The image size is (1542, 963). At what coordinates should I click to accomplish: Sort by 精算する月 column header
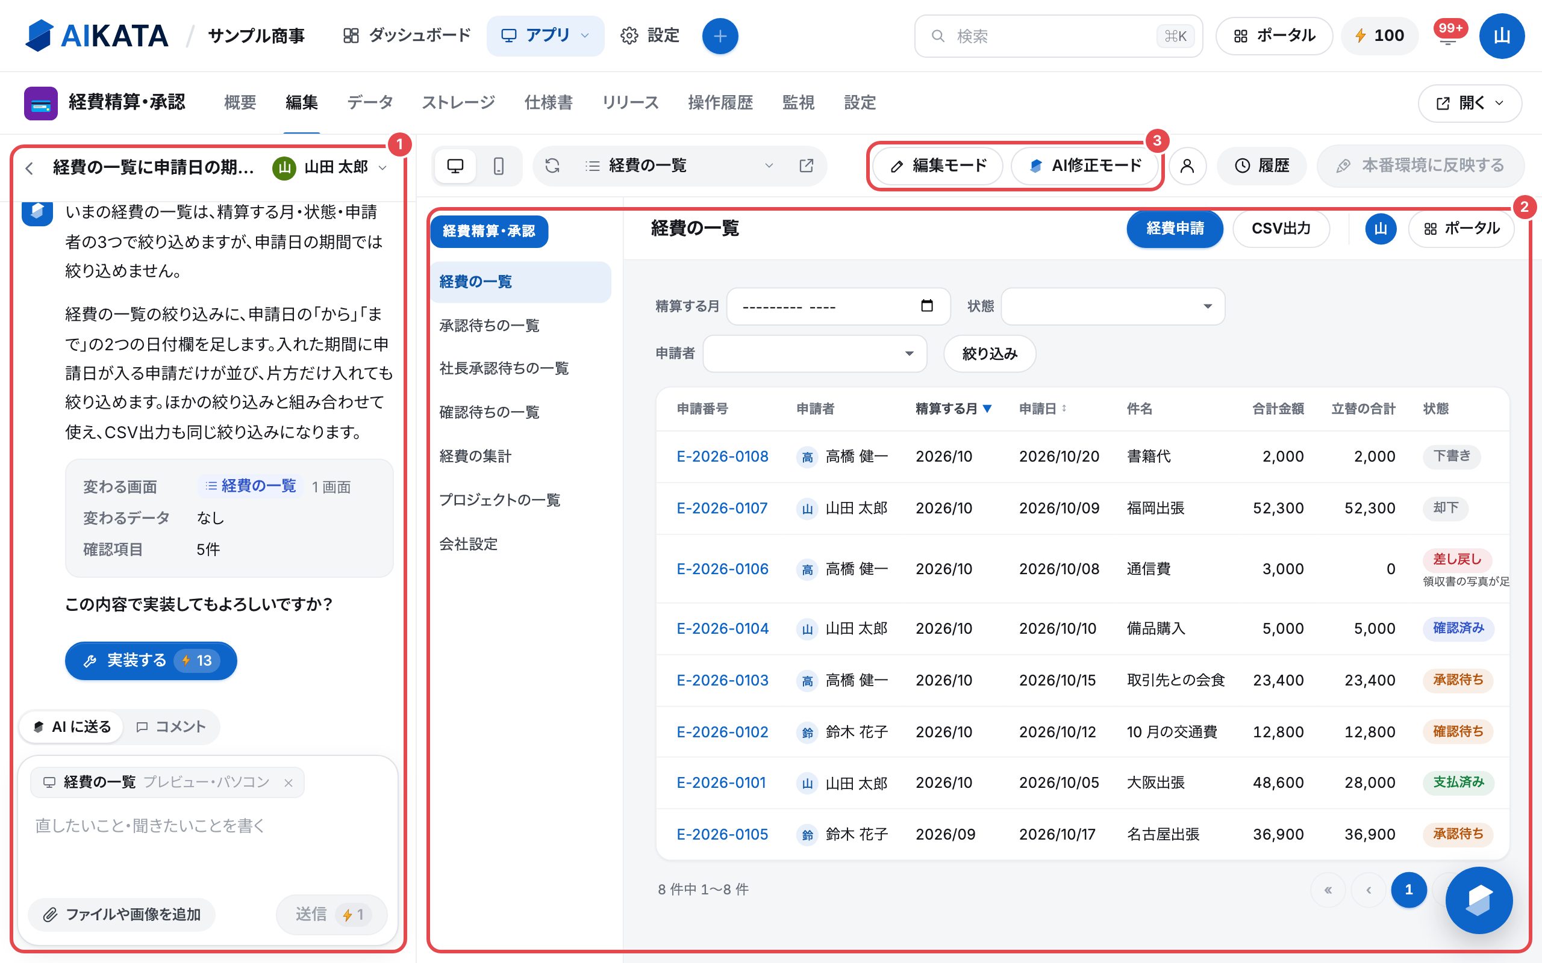click(954, 409)
